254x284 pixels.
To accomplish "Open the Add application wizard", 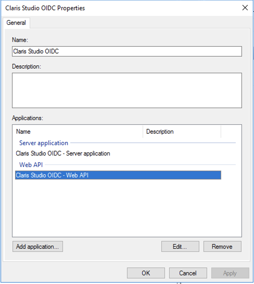I will pos(37,246).
